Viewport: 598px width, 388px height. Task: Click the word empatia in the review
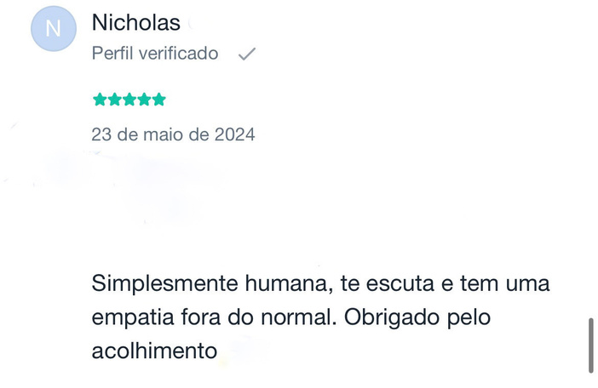tap(133, 318)
